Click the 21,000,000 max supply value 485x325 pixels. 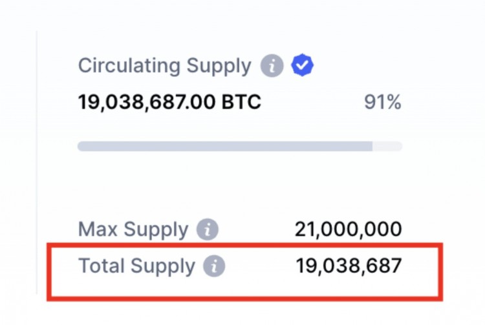348,229
